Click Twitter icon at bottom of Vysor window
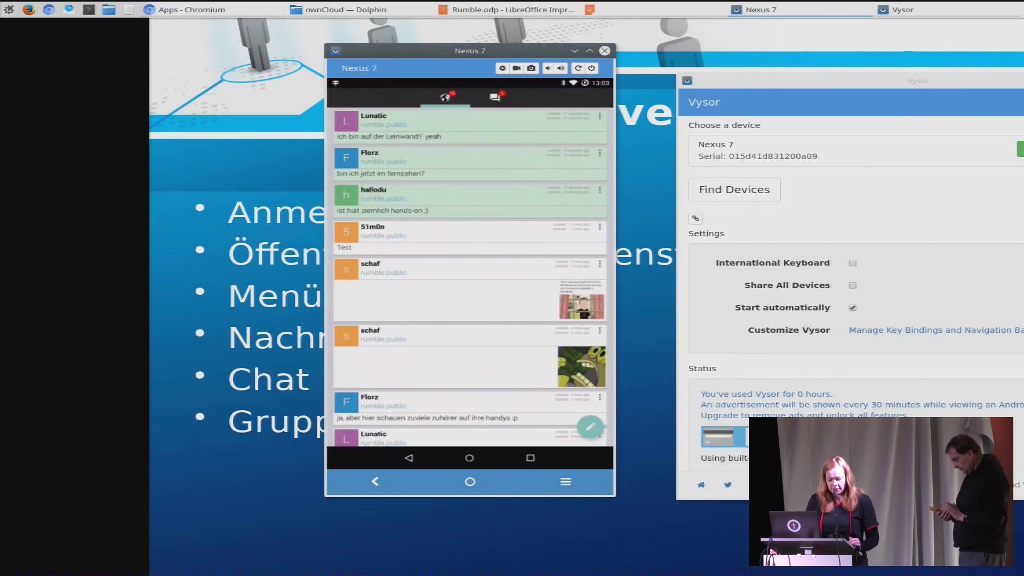The height and width of the screenshot is (576, 1024). pyautogui.click(x=727, y=485)
